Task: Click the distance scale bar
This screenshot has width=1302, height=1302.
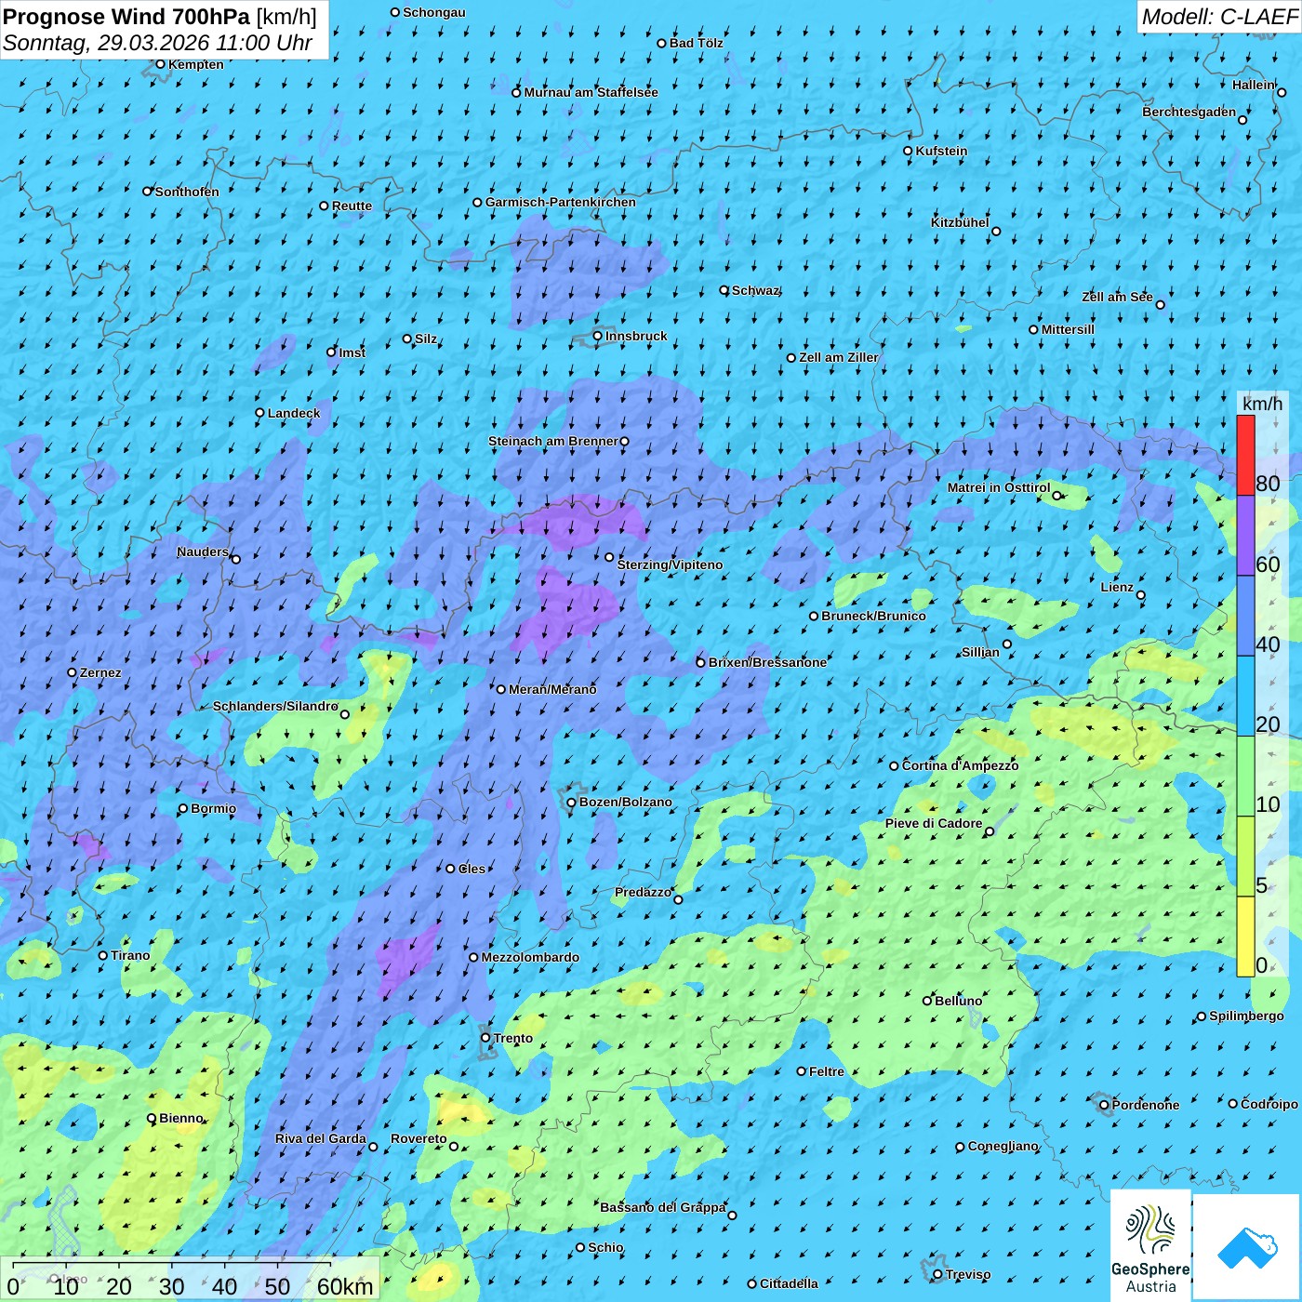Action: coord(171,1265)
